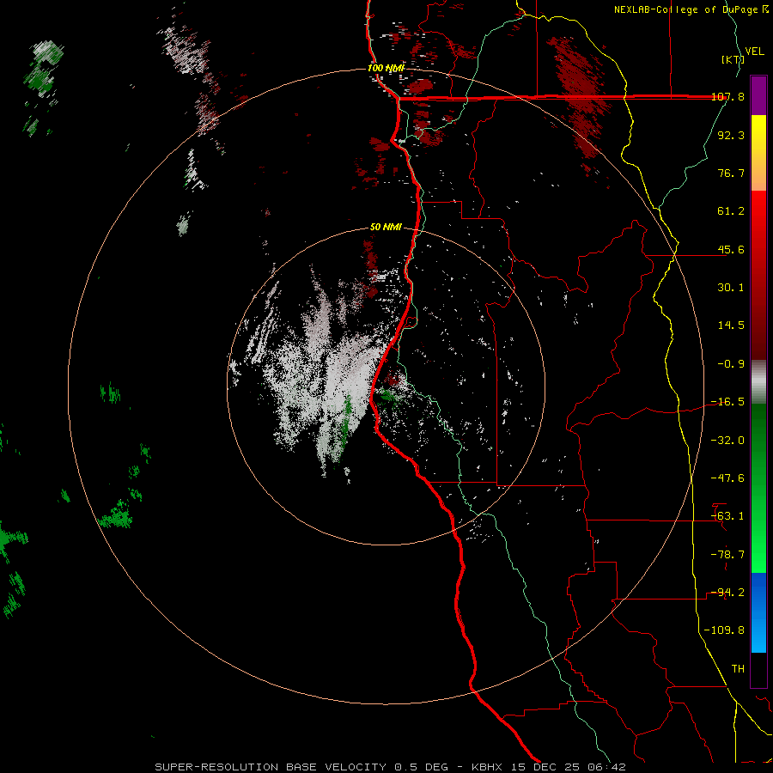
Task: Click the -63.1 velocity scale value
Action: click(x=727, y=516)
